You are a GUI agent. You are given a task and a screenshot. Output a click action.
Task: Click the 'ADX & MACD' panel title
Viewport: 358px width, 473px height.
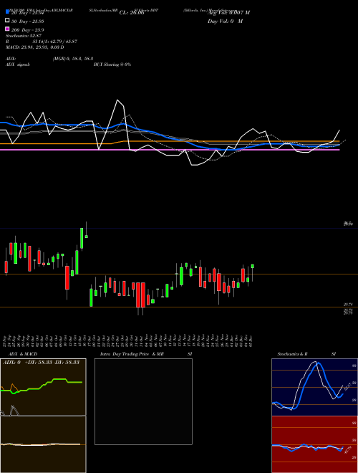tap(23, 354)
